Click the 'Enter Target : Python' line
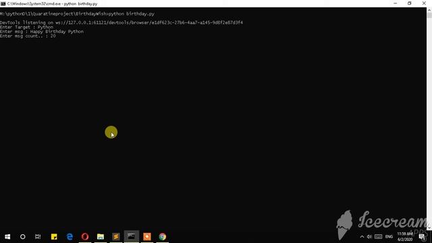This screenshot has height=243, width=432. (27, 27)
